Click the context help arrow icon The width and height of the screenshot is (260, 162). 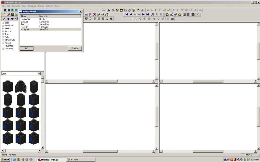17,19
